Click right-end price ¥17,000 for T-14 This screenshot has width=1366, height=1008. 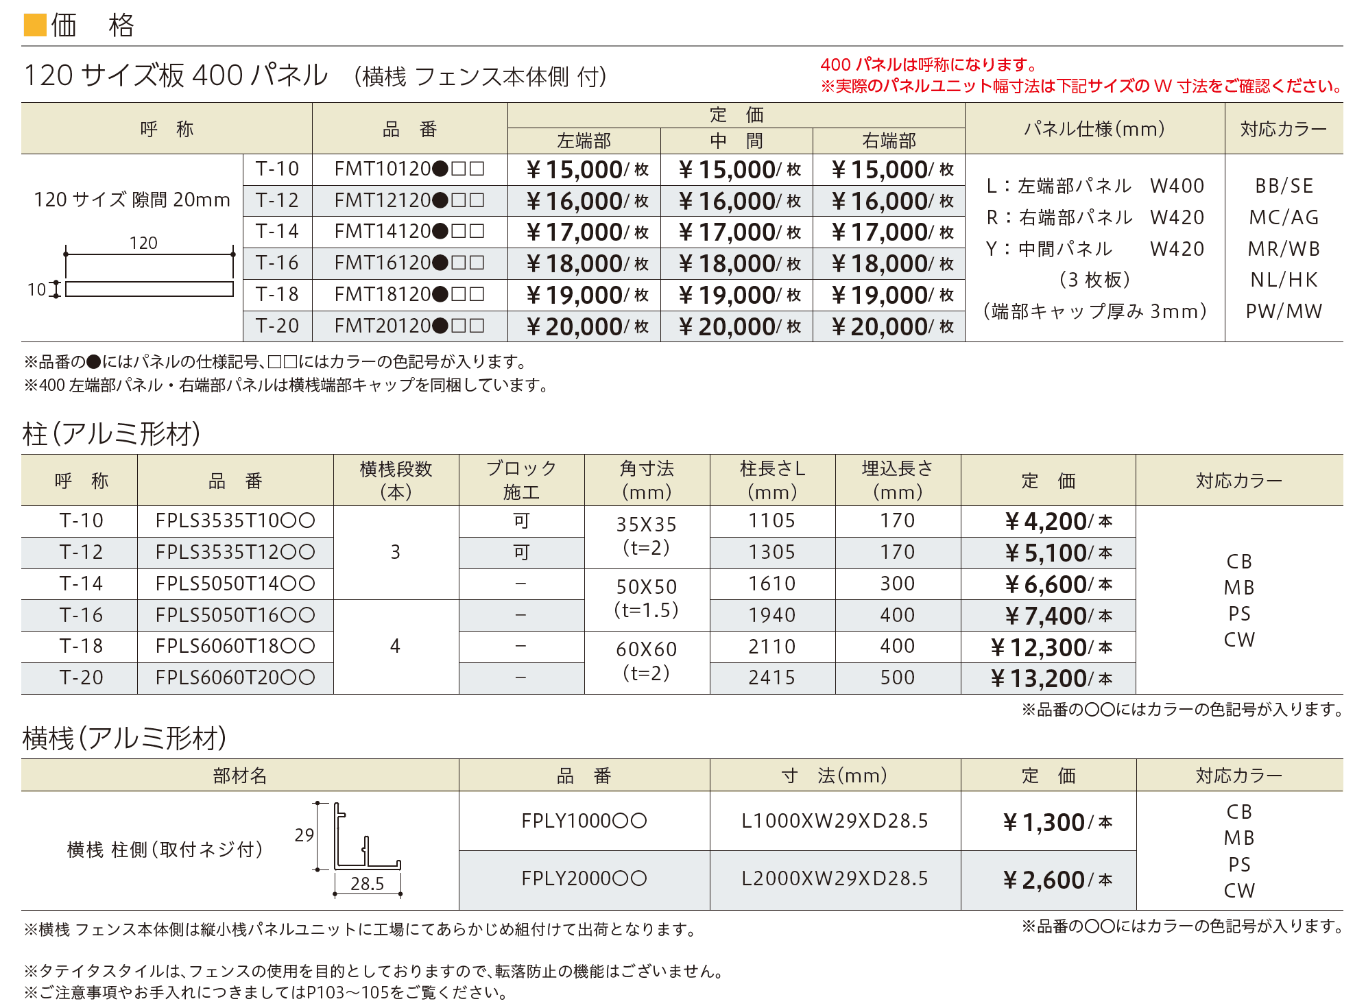click(x=892, y=232)
